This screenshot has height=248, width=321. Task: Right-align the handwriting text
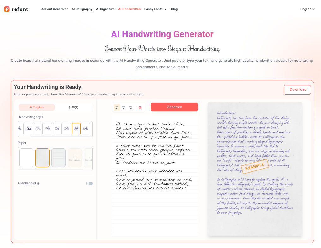[130, 107]
